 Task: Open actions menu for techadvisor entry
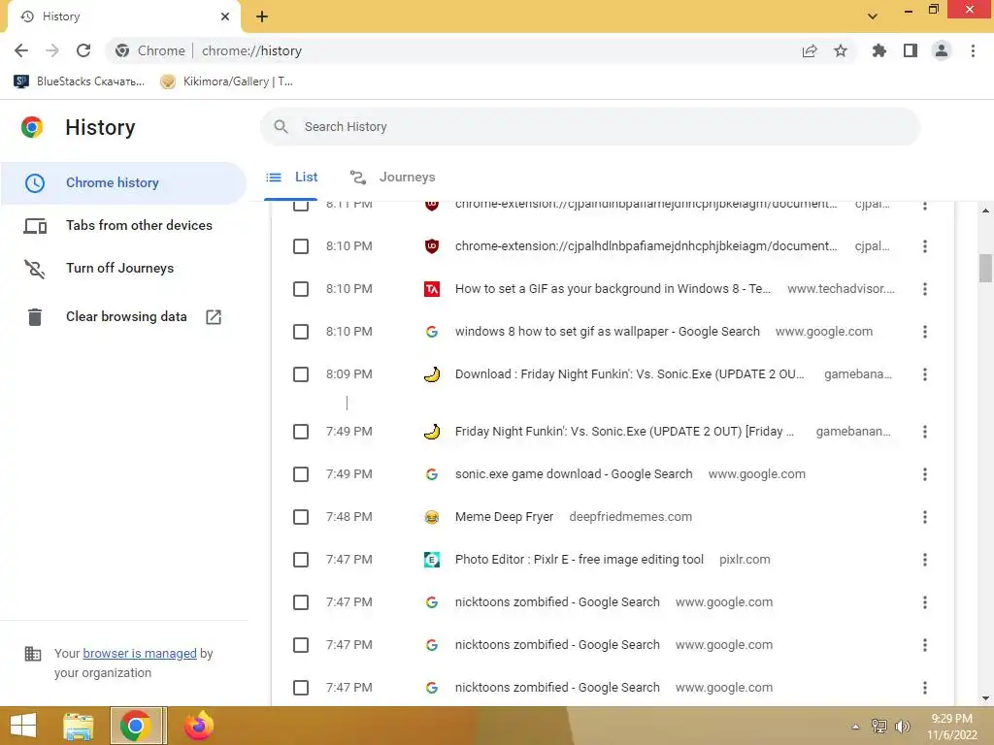point(925,289)
